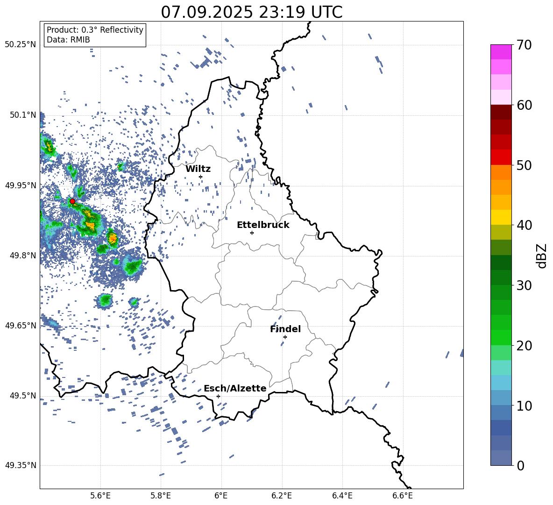Click the Ettelbruck station label
The image size is (553, 505).
pos(263,225)
